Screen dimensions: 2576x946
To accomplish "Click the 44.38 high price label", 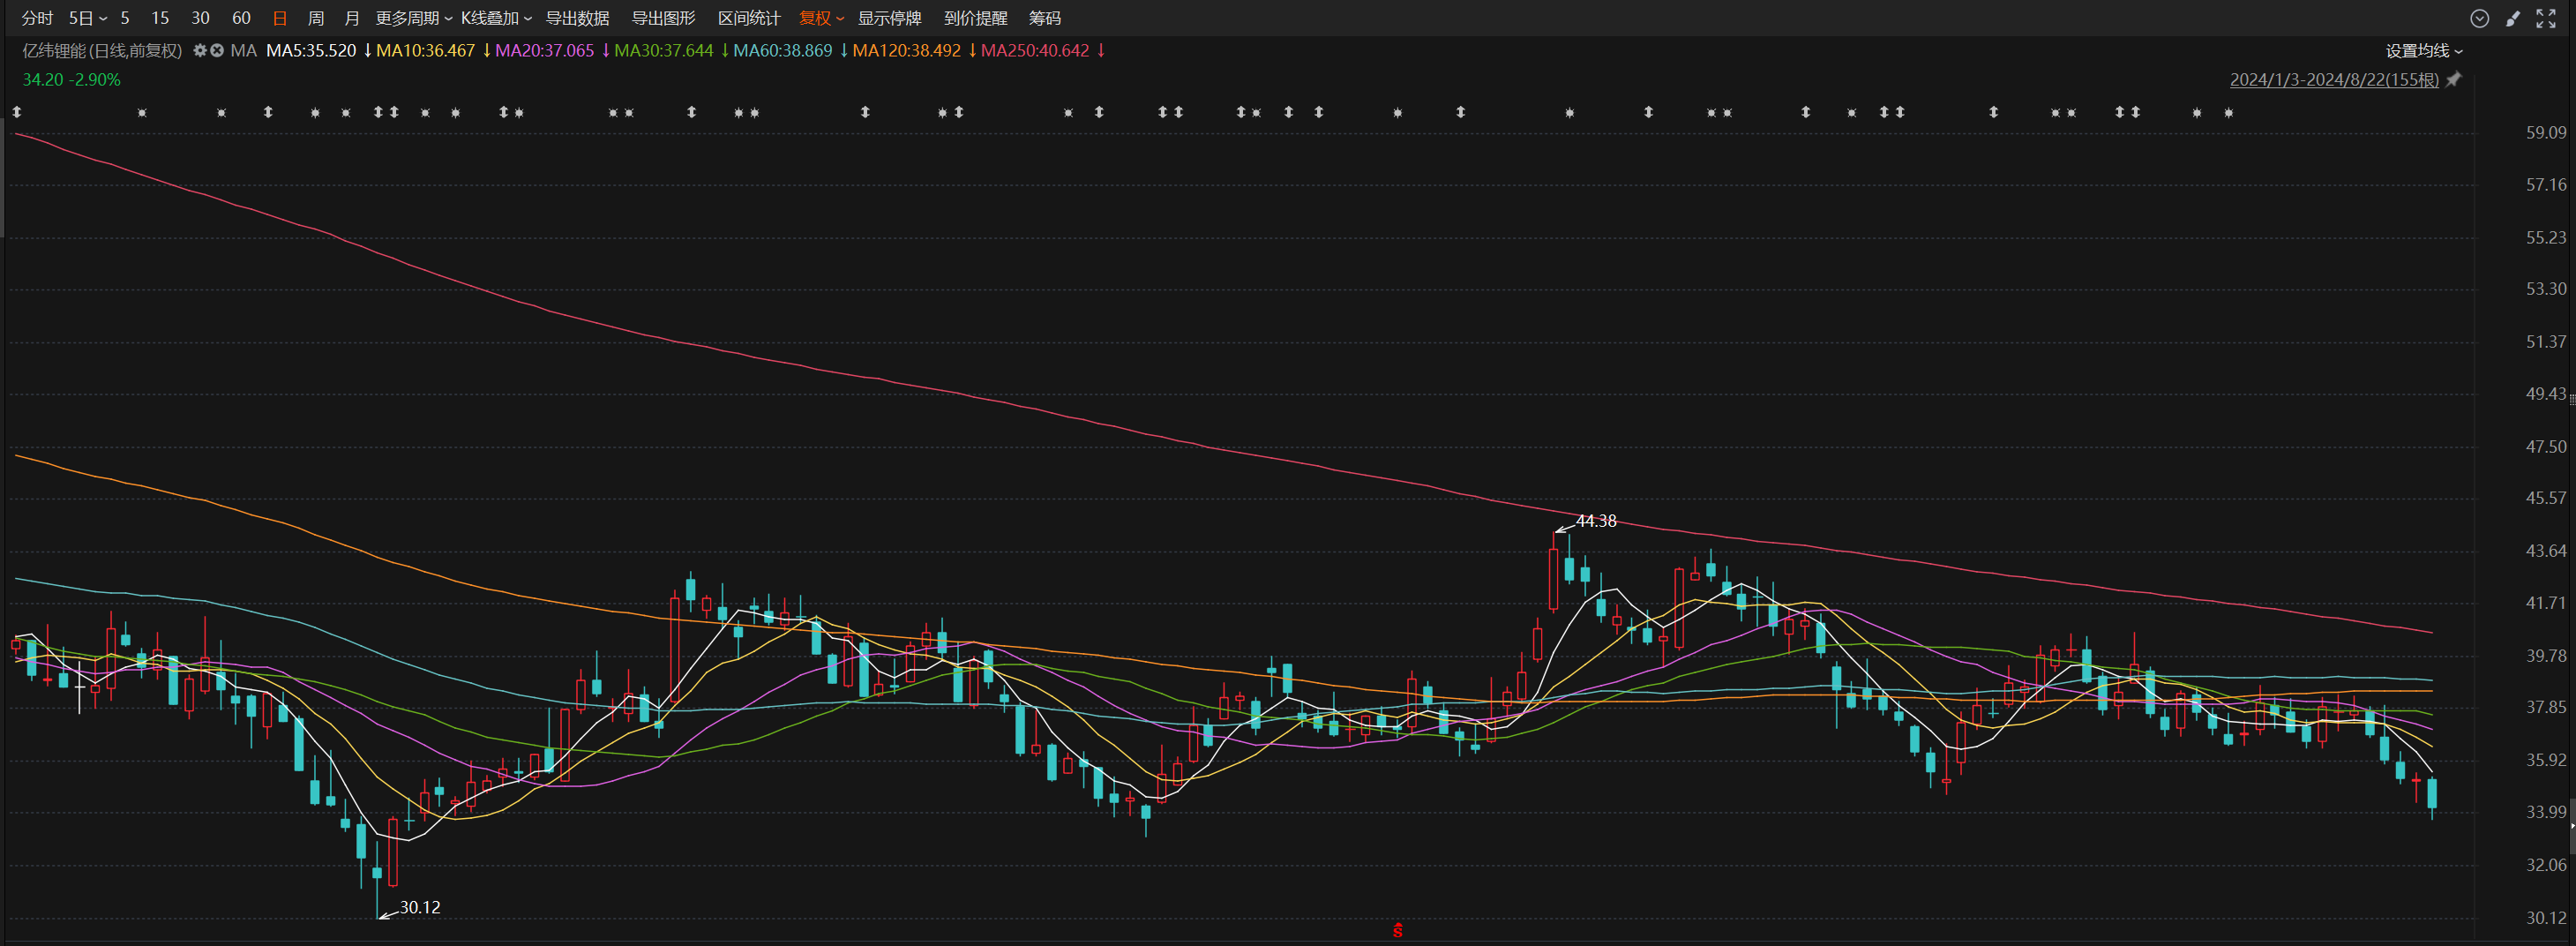I will pyautogui.click(x=1595, y=521).
